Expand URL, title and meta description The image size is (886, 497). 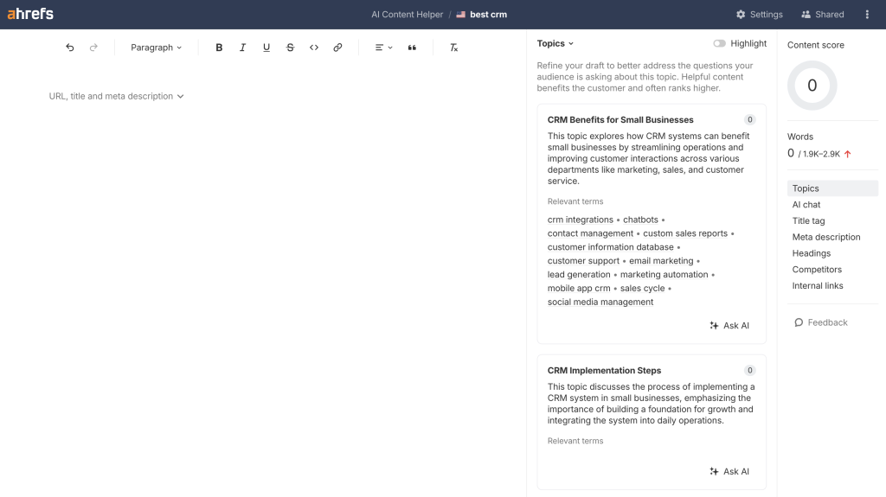117,96
